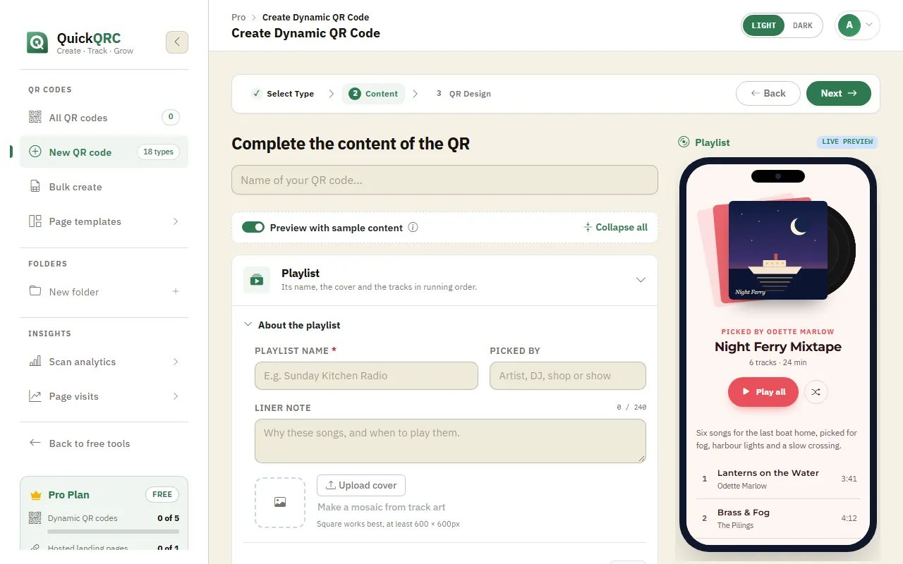This screenshot has height=564, width=903.
Task: Expand Page visits chevron
Action: point(176,396)
